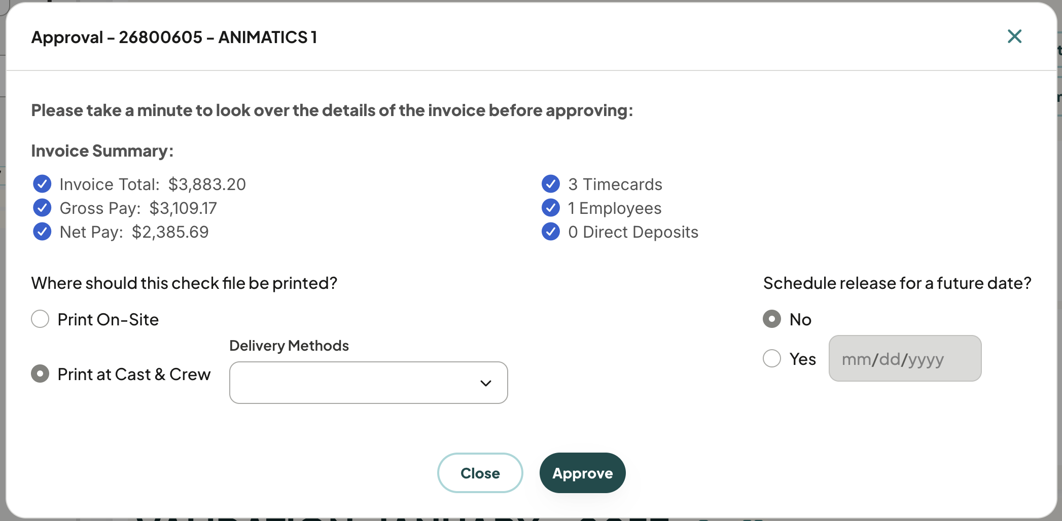This screenshot has width=1062, height=521.
Task: Open the Delivery Methods dropdown
Action: tap(369, 383)
